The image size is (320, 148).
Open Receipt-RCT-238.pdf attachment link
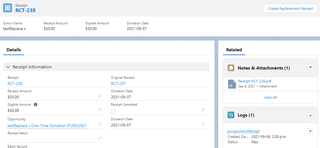click(x=255, y=81)
